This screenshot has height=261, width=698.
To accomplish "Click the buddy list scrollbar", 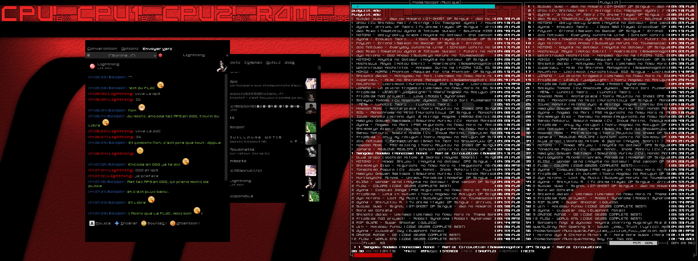I will point(319,167).
